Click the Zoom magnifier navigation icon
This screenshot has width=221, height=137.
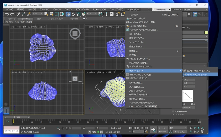pyautogui.click(x=191, y=128)
